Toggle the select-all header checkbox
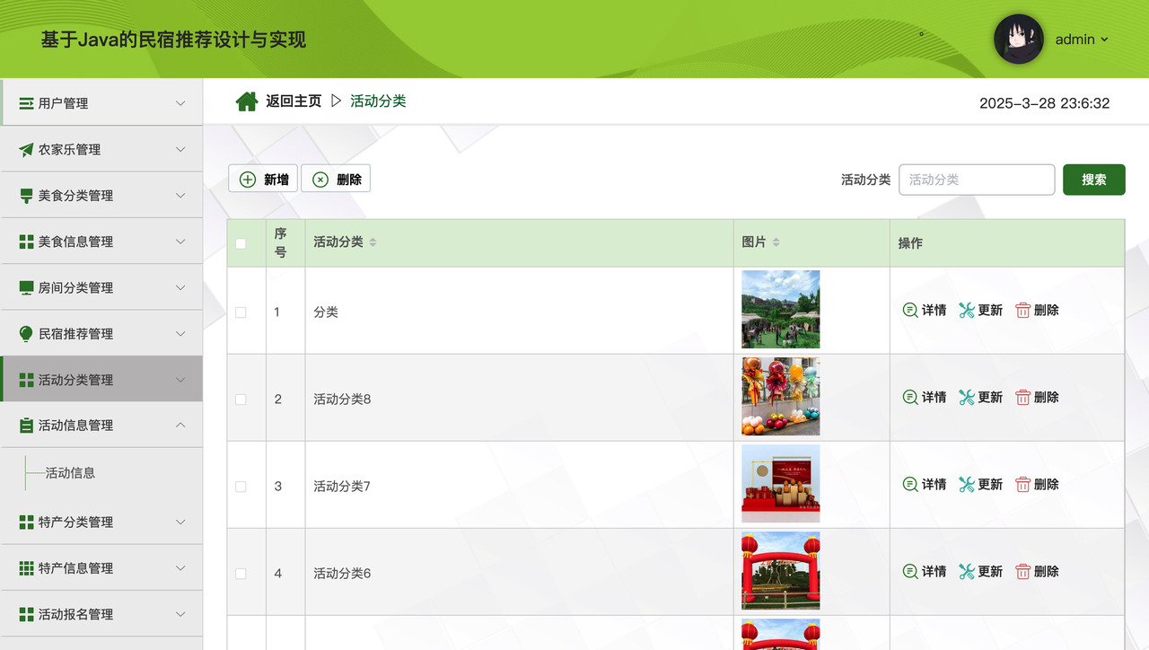1149x650 pixels. pyautogui.click(x=241, y=243)
